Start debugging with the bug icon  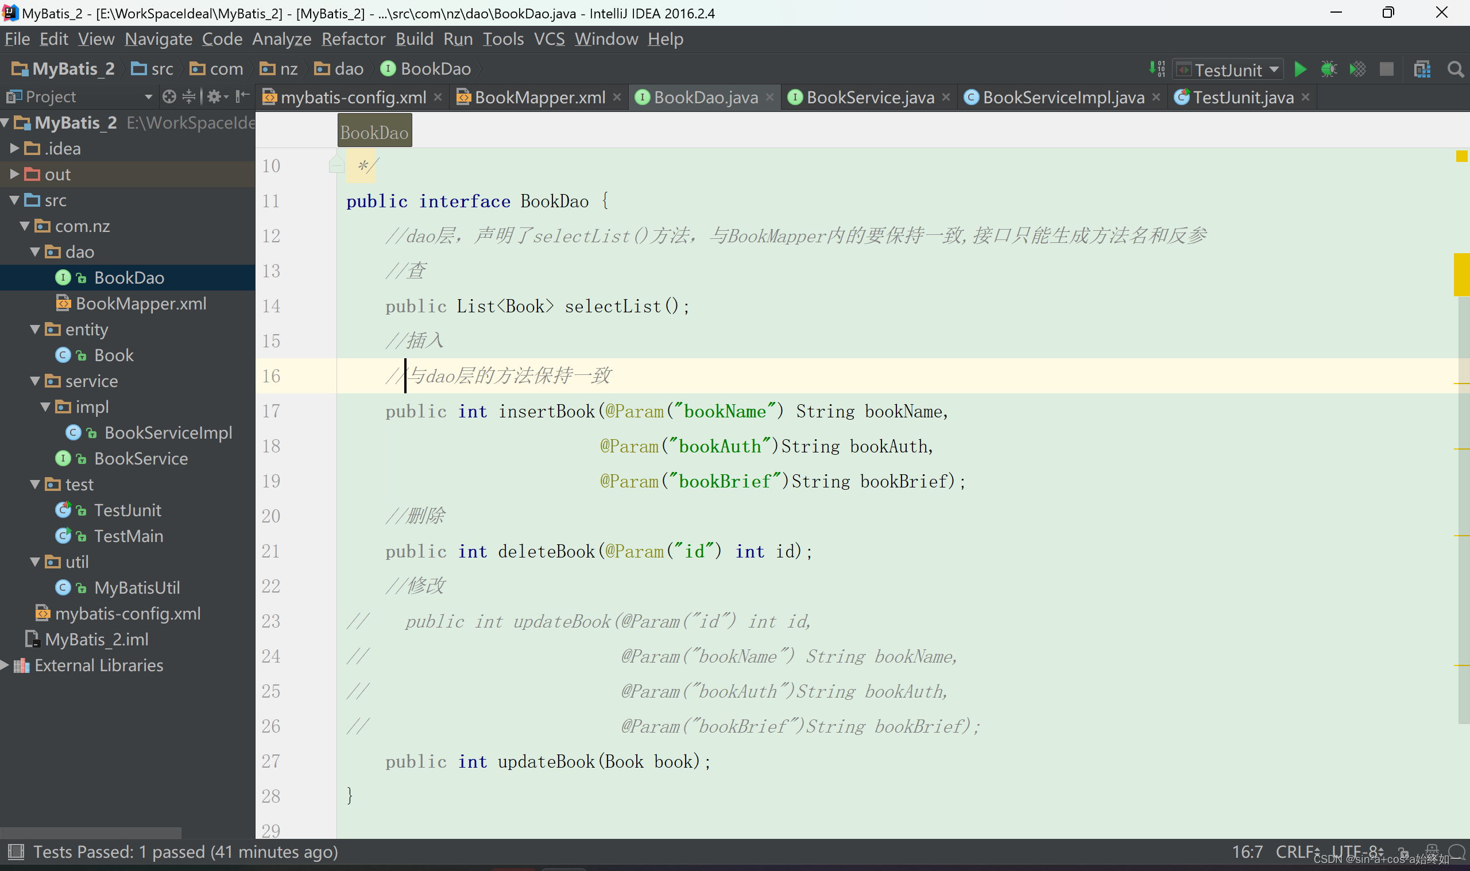point(1328,70)
